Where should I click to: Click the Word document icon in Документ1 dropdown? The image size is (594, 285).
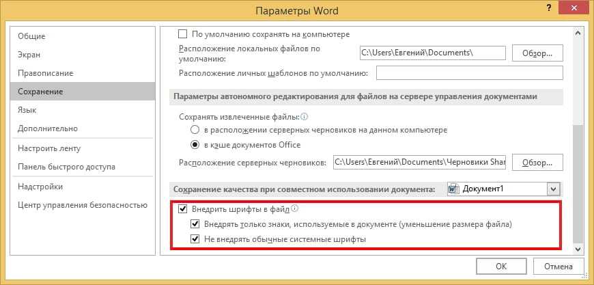point(454,189)
